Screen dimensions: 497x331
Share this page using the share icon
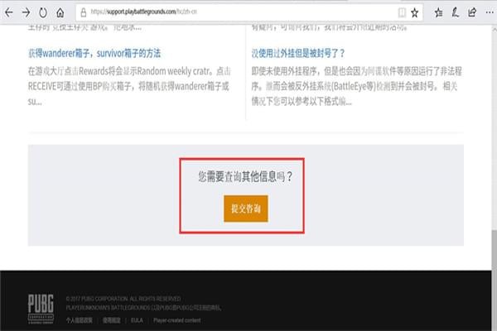tap(472, 12)
